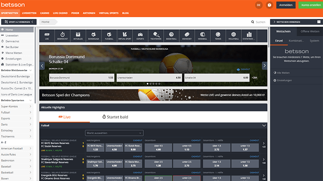This screenshot has height=181, width=323.
Task: Select the Volleyball icon
Action: 233,36
